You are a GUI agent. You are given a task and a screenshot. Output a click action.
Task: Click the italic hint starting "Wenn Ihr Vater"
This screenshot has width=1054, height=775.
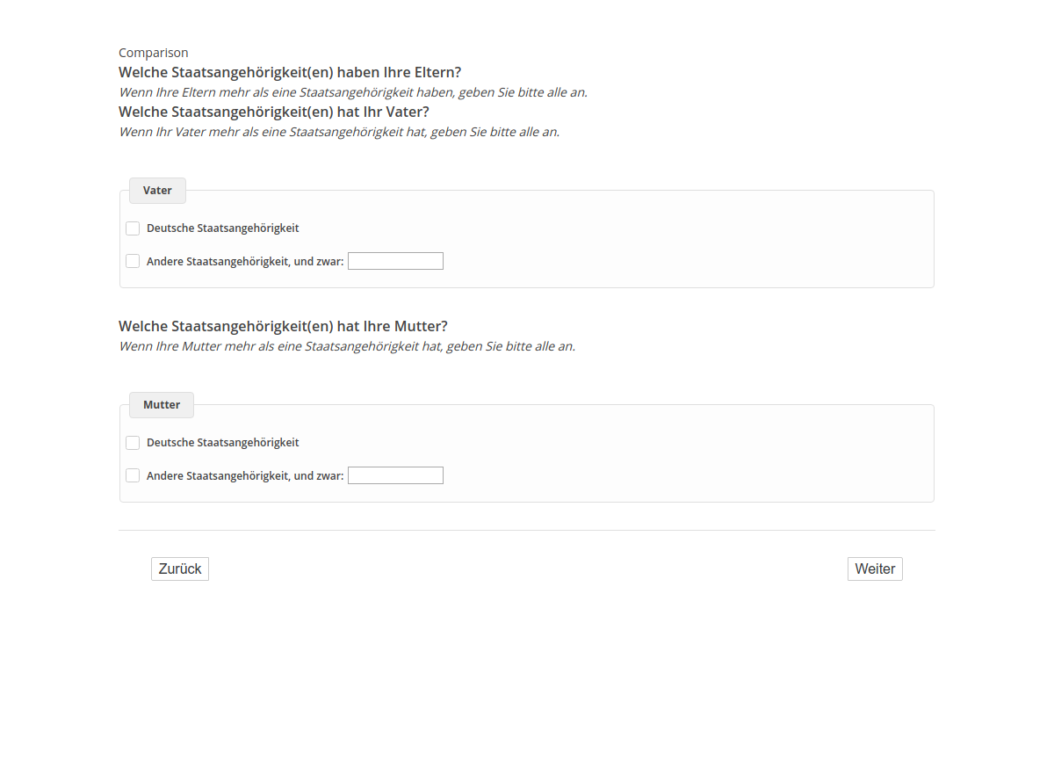[x=339, y=132]
